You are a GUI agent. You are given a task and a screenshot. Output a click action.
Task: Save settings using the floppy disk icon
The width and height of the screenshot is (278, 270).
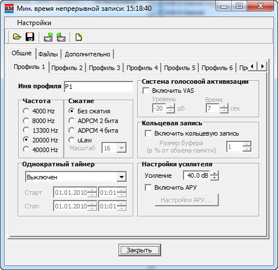[30, 37]
